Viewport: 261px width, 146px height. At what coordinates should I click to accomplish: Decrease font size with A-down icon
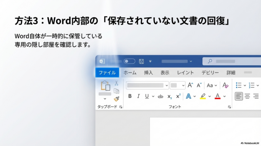click(199, 85)
